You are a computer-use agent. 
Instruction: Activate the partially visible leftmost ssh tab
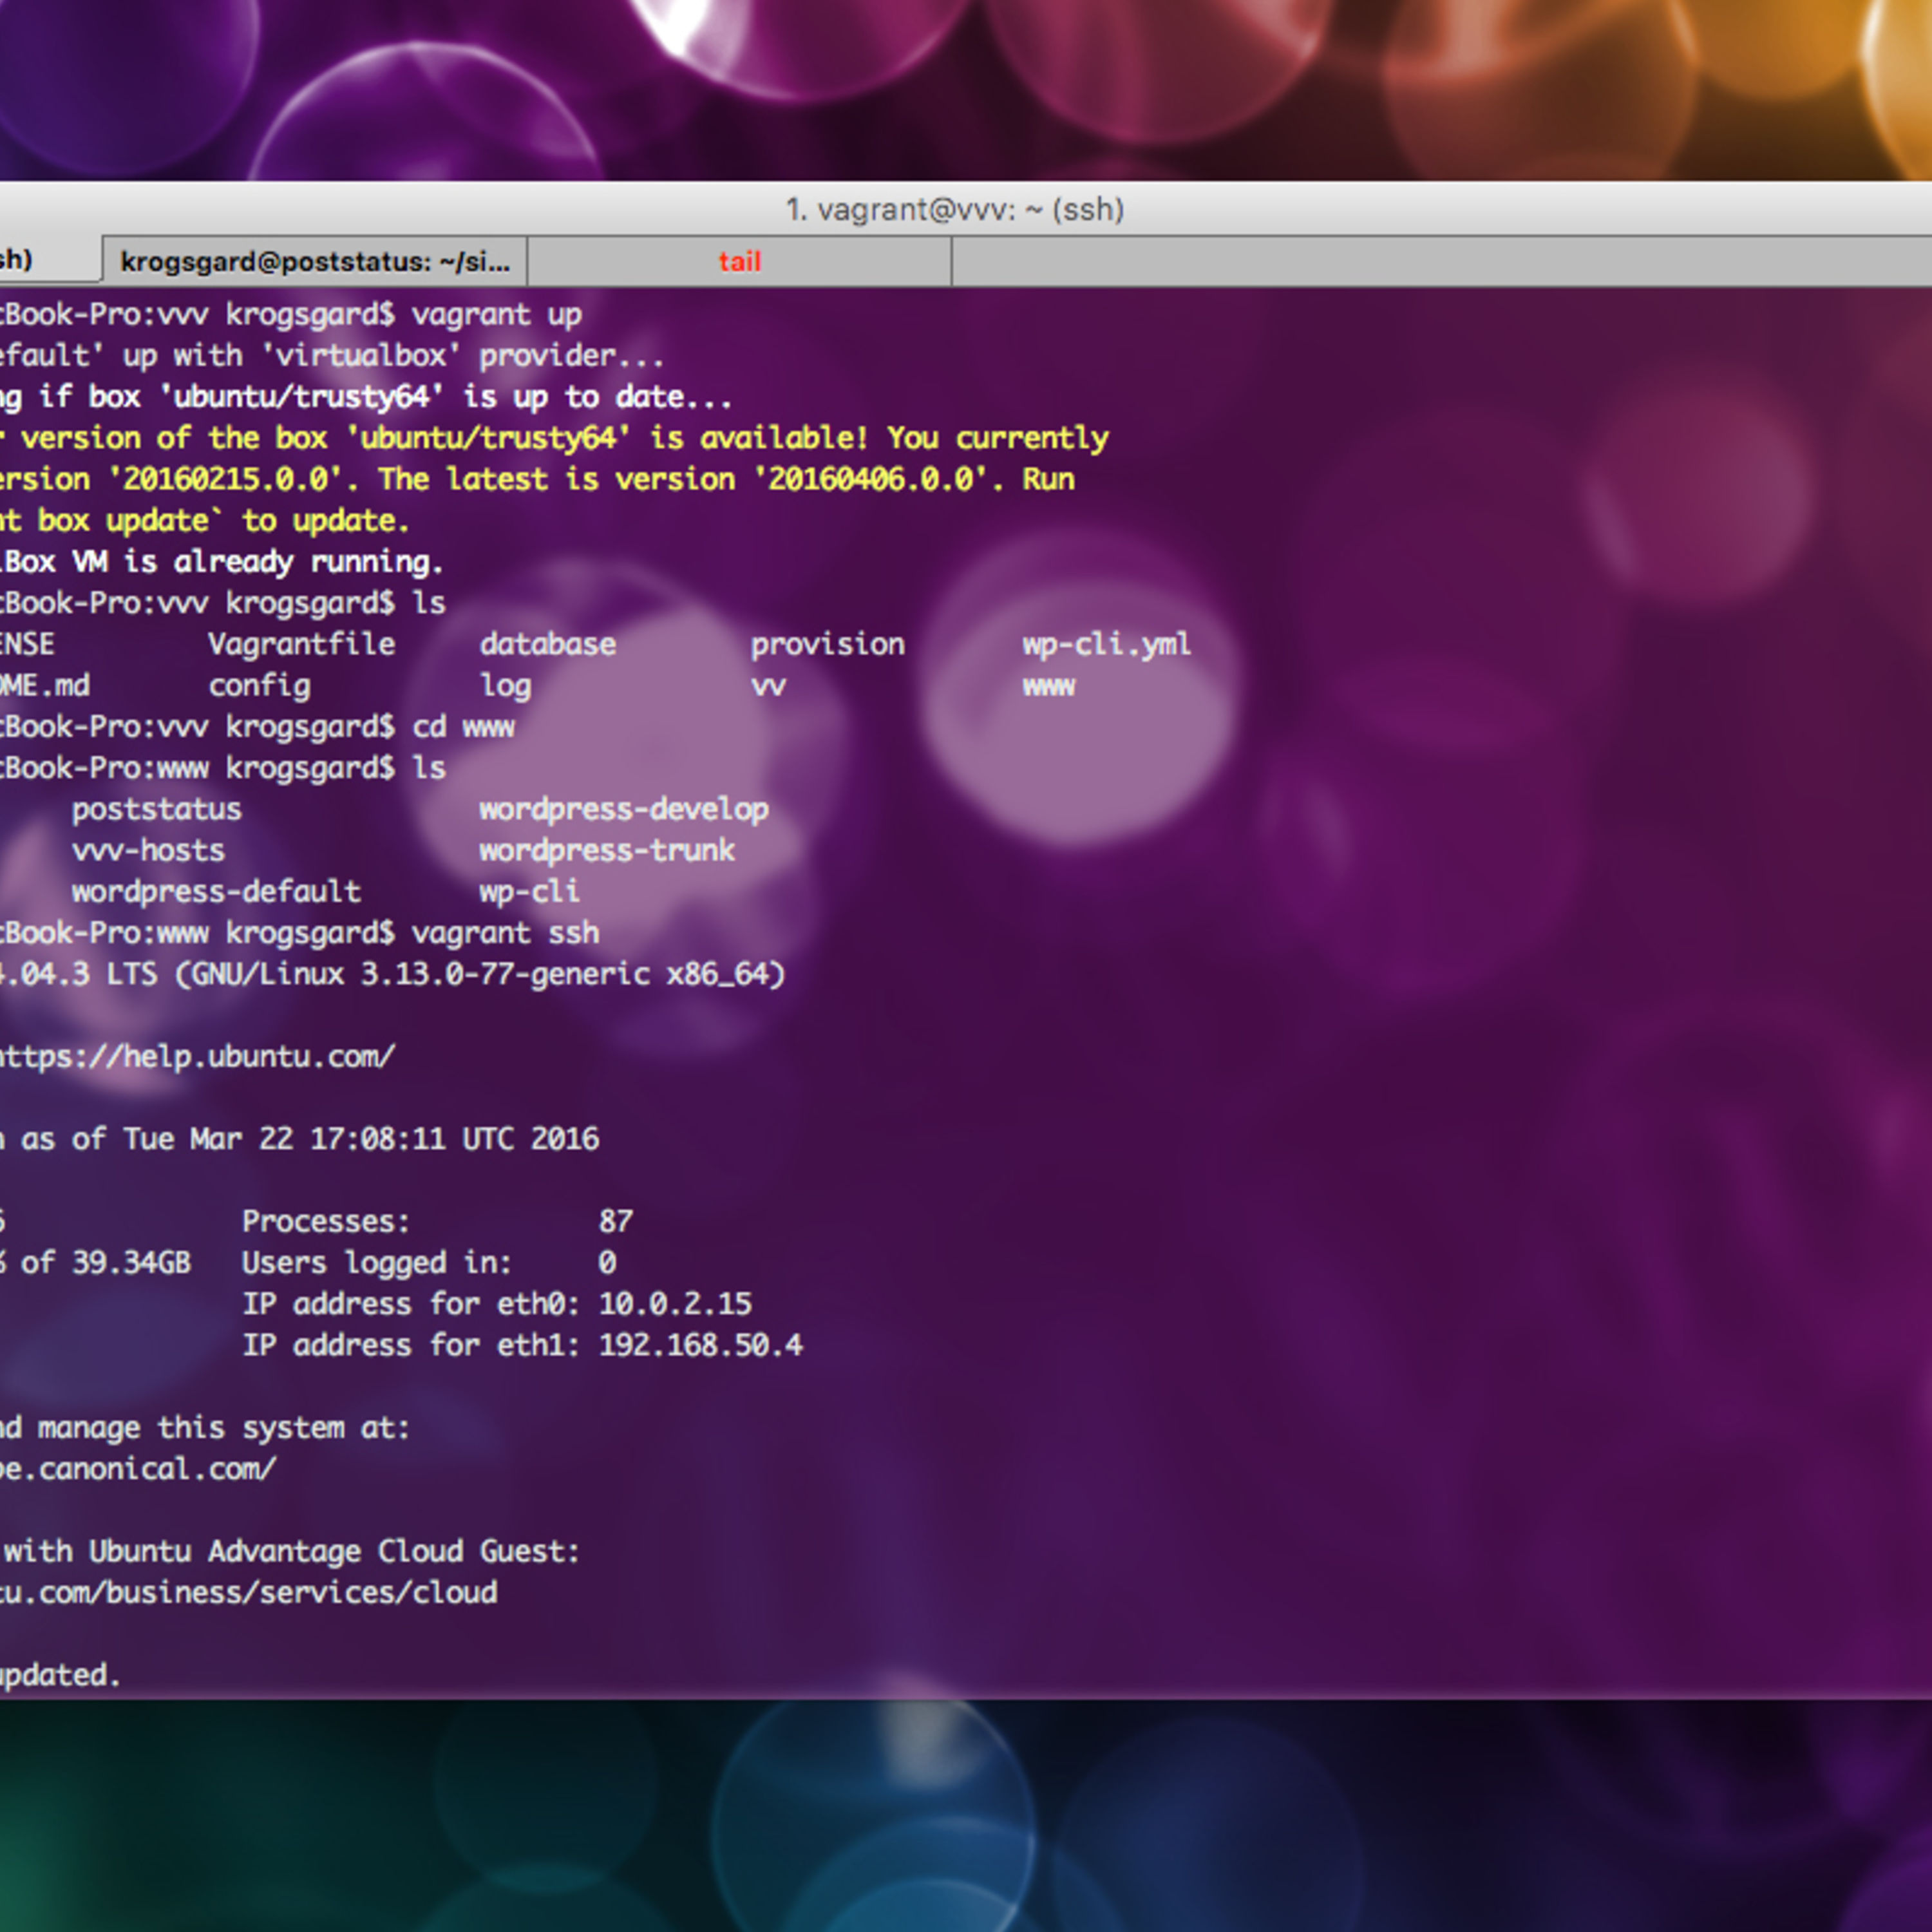click(x=40, y=260)
